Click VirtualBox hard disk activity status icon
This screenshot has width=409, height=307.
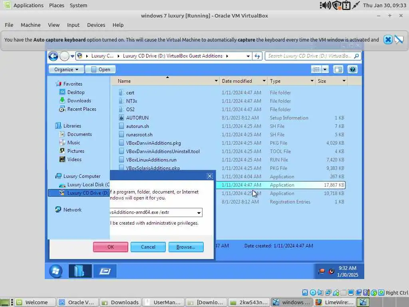tap(305, 293)
